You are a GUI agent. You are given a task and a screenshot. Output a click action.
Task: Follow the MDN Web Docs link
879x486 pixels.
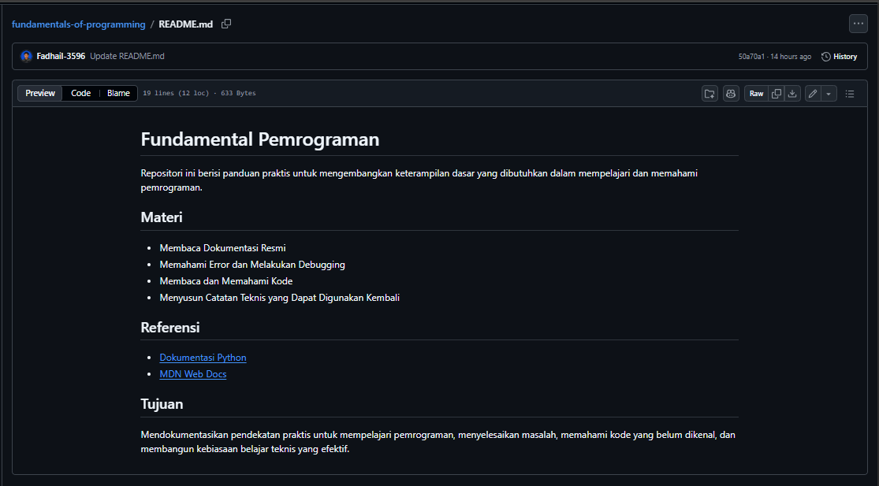pos(193,374)
